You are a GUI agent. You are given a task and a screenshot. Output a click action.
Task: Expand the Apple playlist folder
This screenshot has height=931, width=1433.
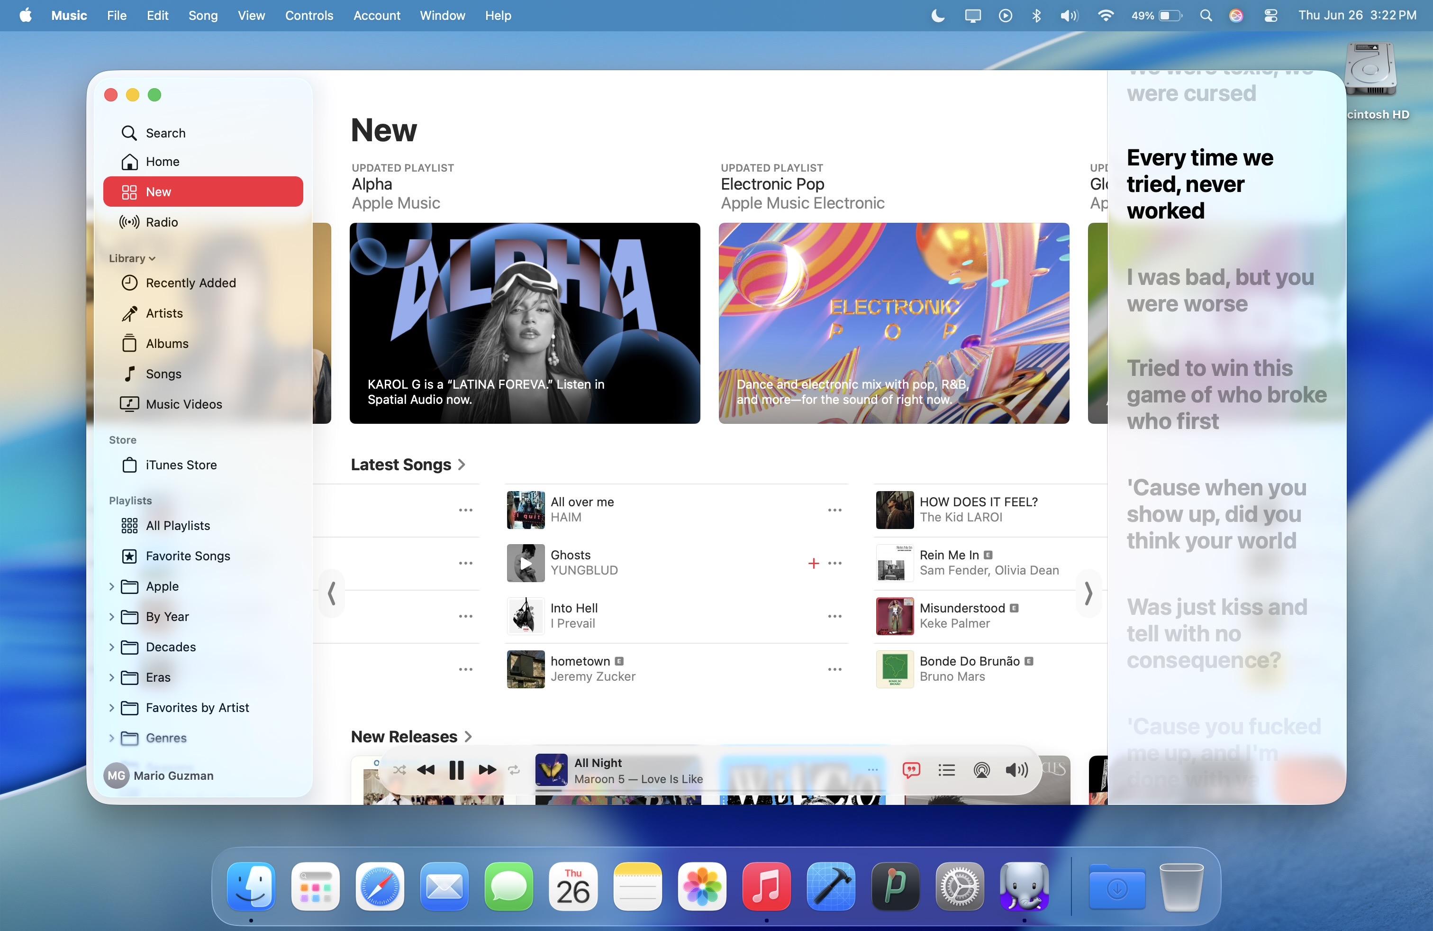(111, 586)
